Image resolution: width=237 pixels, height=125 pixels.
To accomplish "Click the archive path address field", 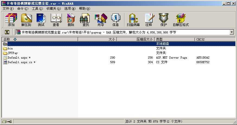I will pos(123,32).
